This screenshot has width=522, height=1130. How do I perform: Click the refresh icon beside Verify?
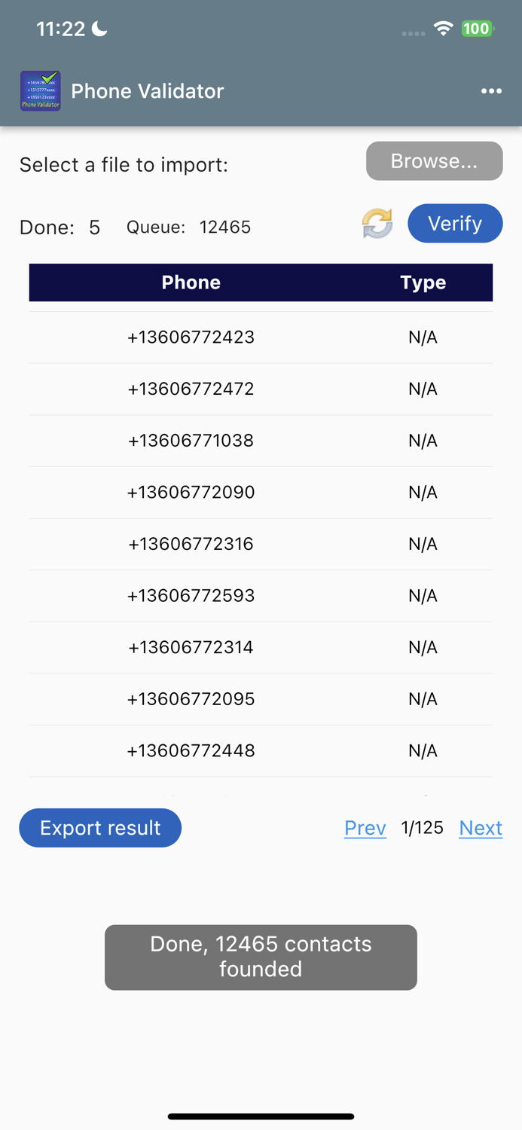tap(376, 224)
